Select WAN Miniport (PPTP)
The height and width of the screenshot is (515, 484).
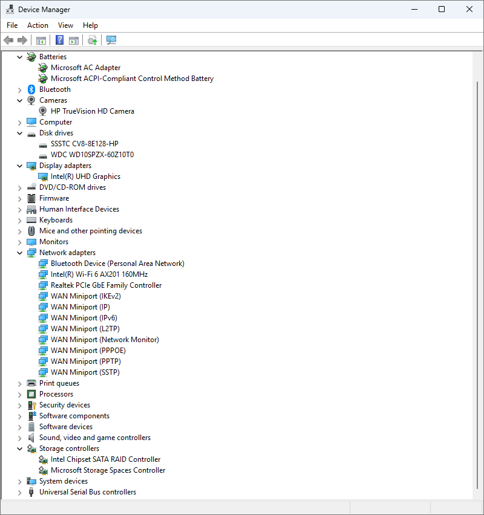pos(86,361)
